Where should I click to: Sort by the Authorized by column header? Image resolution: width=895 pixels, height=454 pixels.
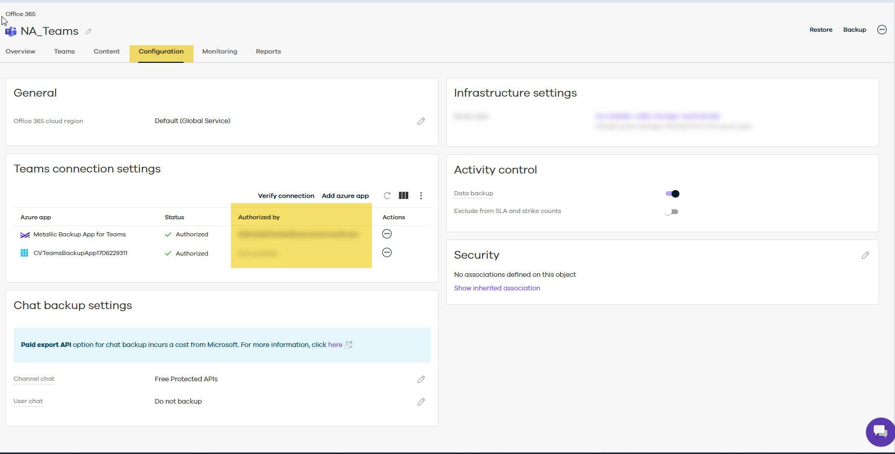[259, 217]
